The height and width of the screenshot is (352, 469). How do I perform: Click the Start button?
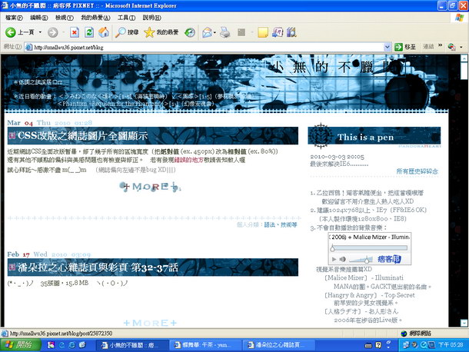coord(20,345)
